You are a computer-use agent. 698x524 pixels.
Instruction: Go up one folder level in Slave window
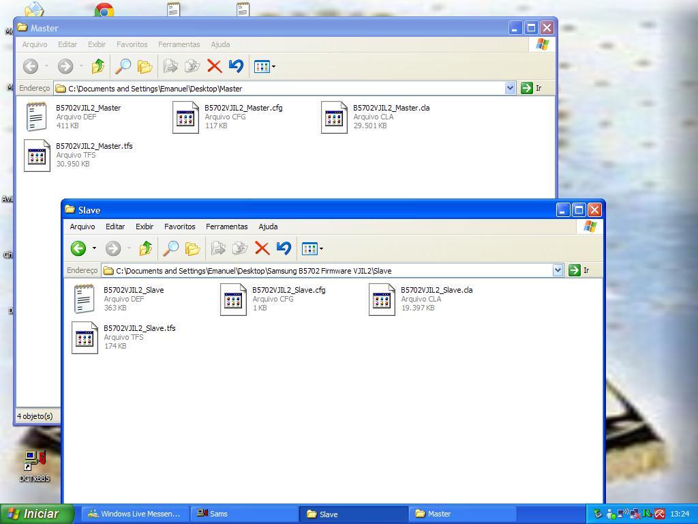[x=145, y=248]
